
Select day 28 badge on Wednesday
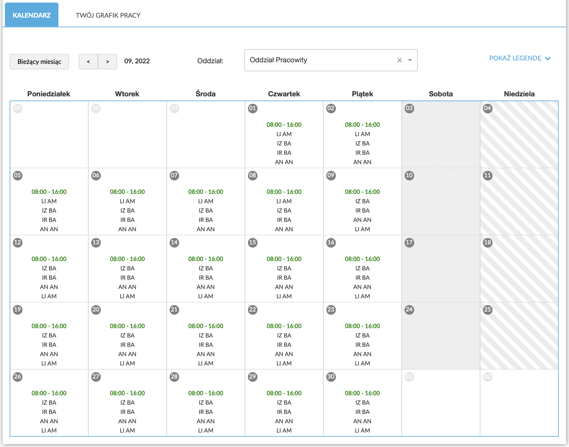[174, 377]
